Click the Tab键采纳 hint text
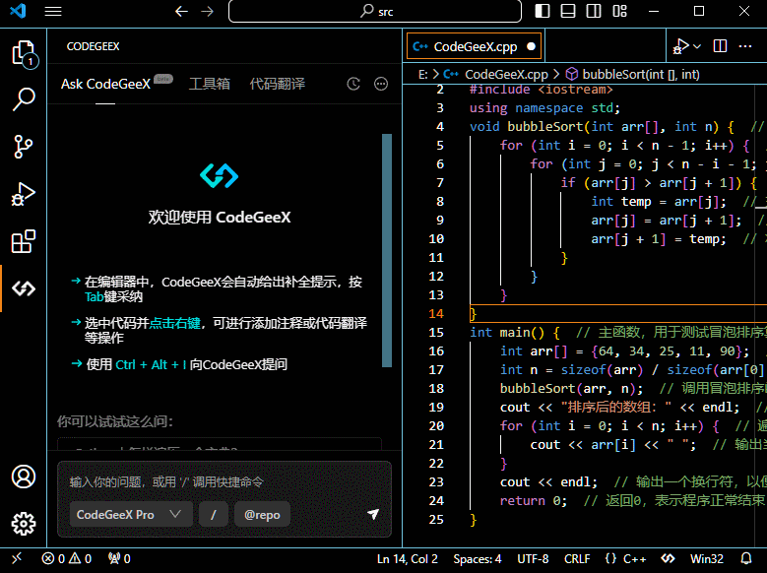The width and height of the screenshot is (767, 573). [x=113, y=297]
